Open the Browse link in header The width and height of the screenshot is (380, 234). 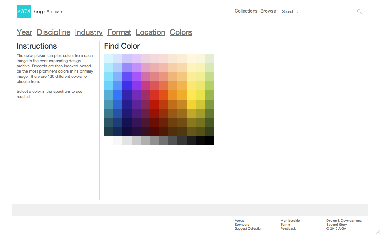[268, 11]
